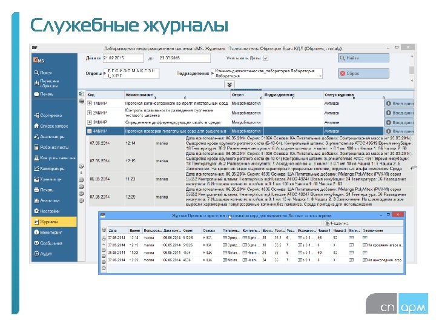The height and width of the screenshot is (327, 436).
Task: Open Настройки gear icon
Action: point(36,211)
